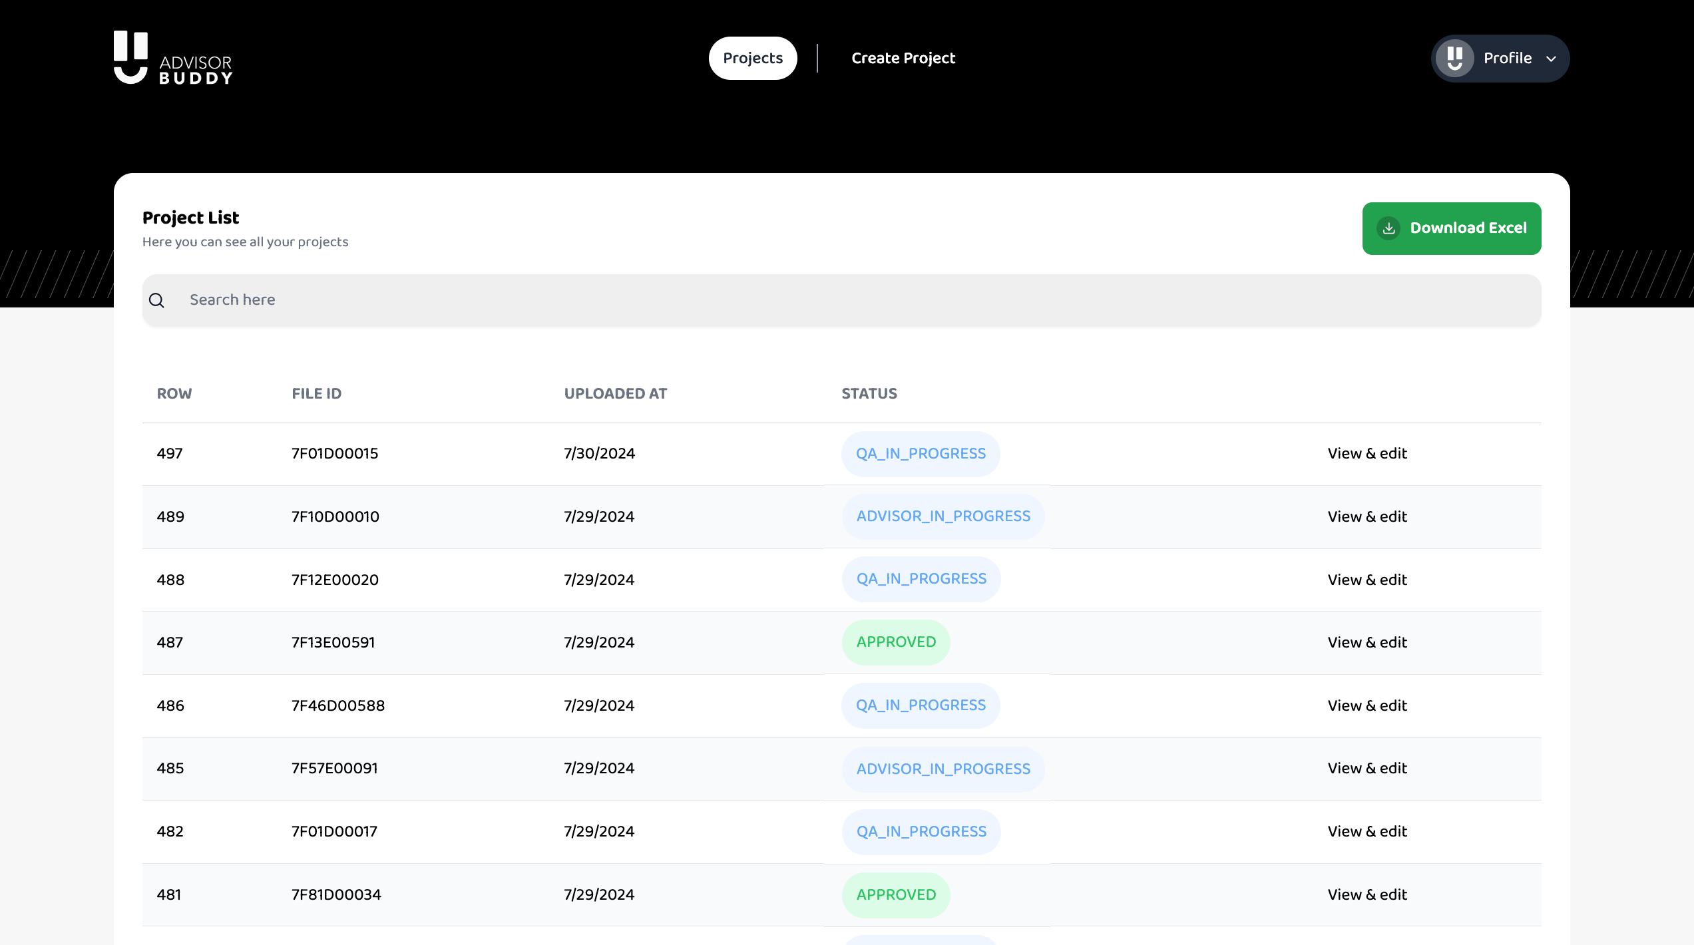Click QA_IN_PROGRESS badge on row 488
The image size is (1694, 945).
pos(921,579)
